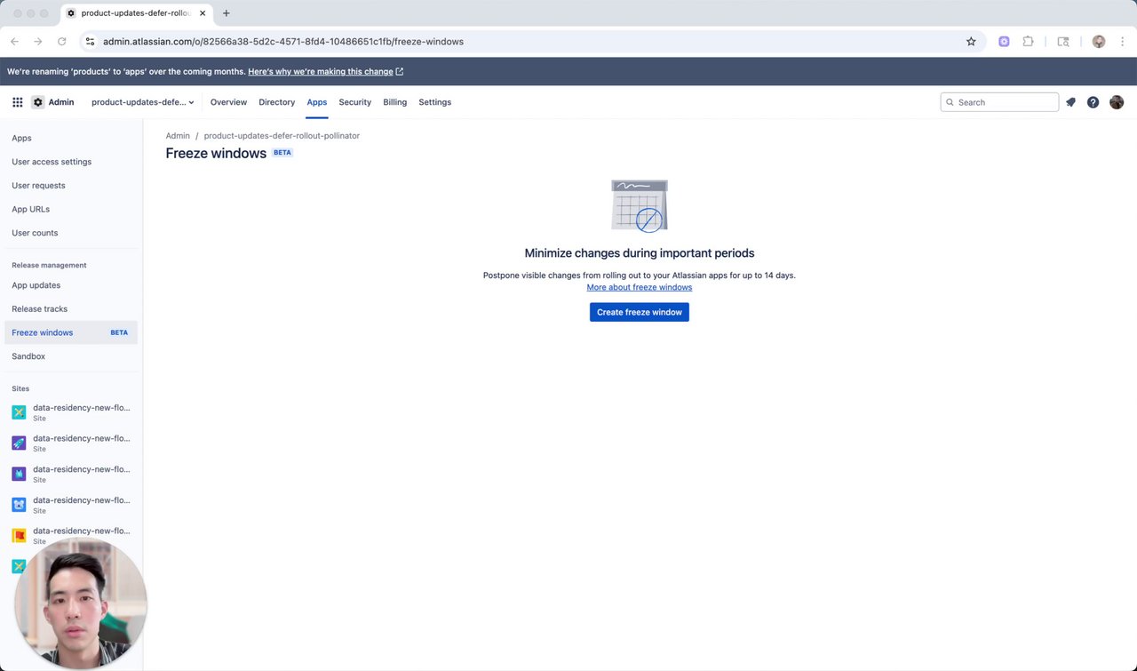Close the product-updates-defer-rollout tab
Screen dimensions: 1137x671
(x=202, y=13)
